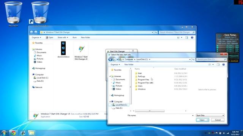This screenshot has width=243, height=136.
Task: Click the Cancel button in file dialog
Action: (x=218, y=120)
